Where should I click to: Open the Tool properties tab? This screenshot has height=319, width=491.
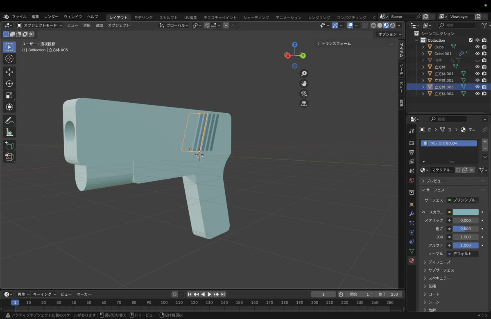pyautogui.click(x=412, y=131)
